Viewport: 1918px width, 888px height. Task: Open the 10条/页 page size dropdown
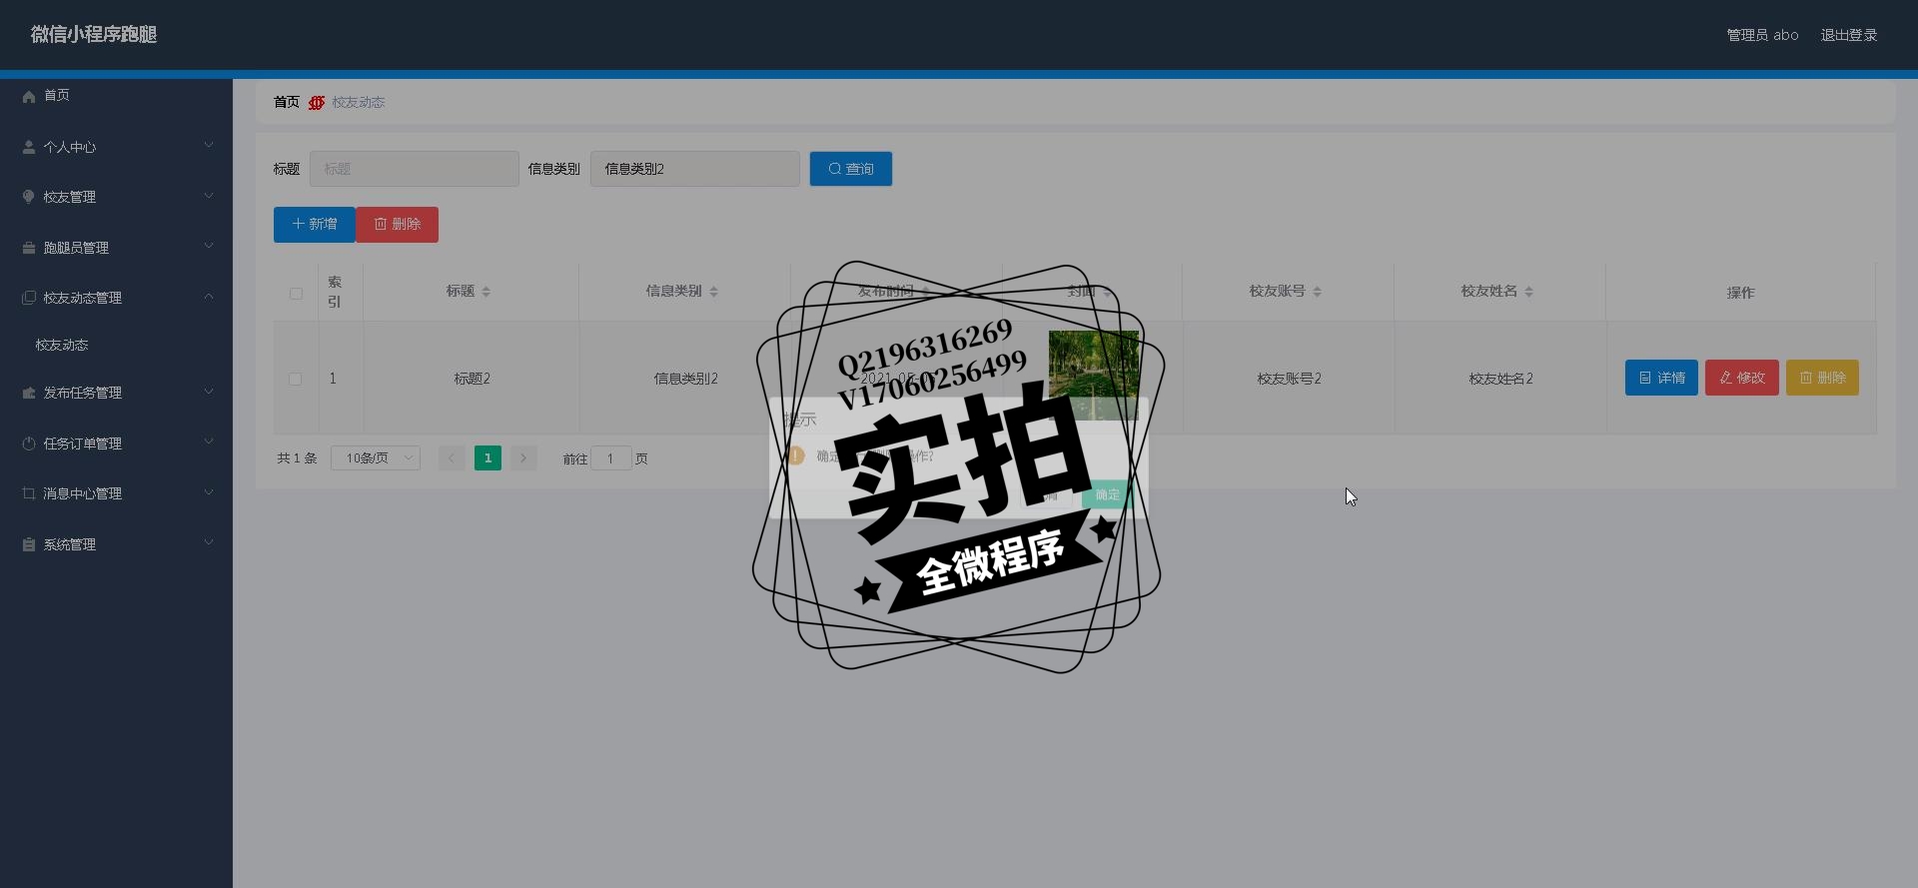click(x=376, y=458)
